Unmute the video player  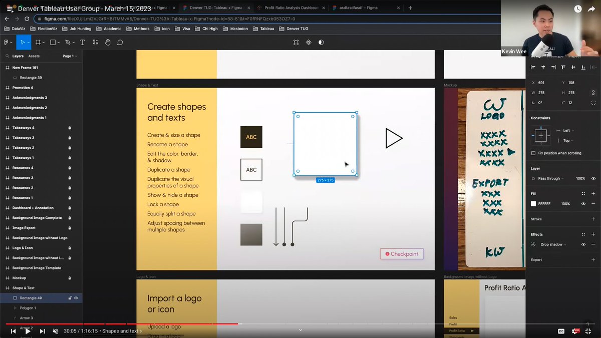click(x=56, y=331)
